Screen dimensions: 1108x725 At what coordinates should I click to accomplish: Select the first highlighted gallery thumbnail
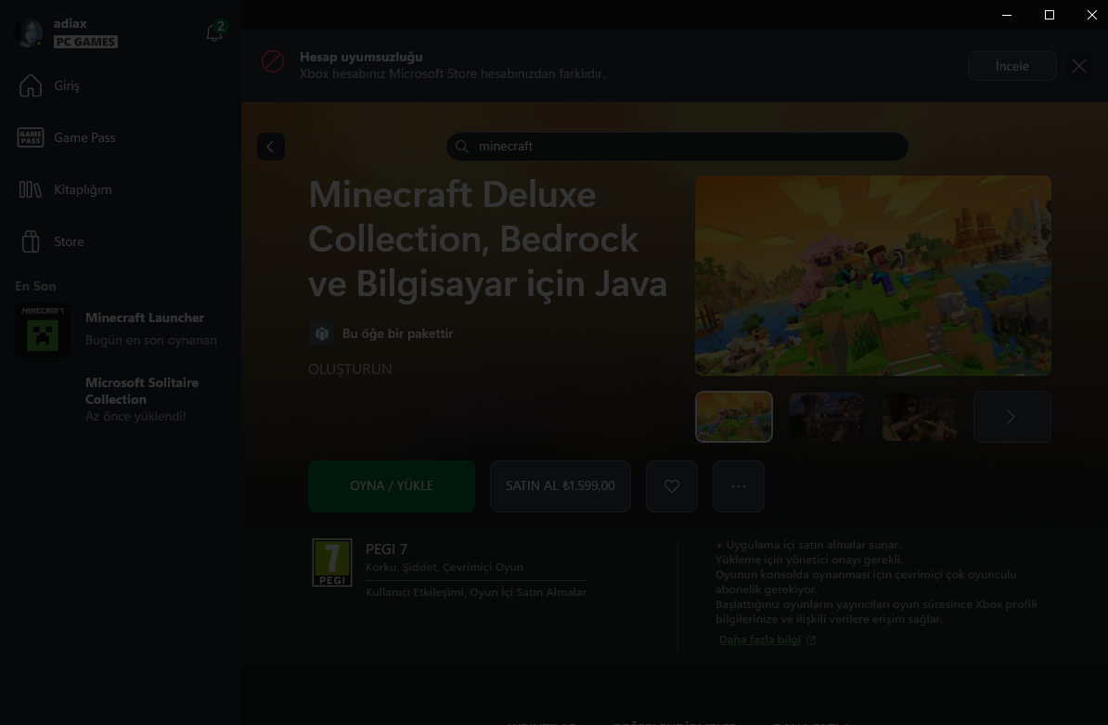click(x=733, y=417)
